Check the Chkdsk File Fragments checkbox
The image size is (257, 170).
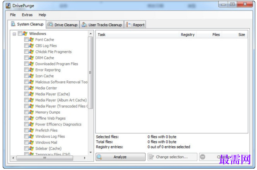[x=26, y=52]
